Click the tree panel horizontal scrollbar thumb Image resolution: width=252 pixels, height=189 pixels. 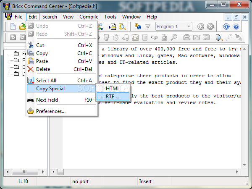click(x=25, y=172)
